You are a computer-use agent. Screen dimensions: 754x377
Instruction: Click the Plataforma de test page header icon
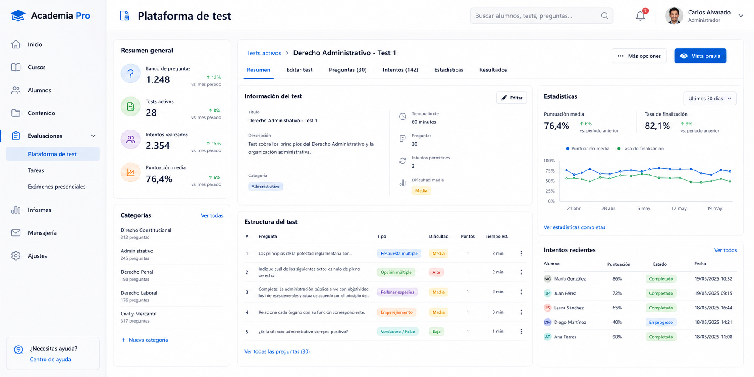click(x=125, y=16)
